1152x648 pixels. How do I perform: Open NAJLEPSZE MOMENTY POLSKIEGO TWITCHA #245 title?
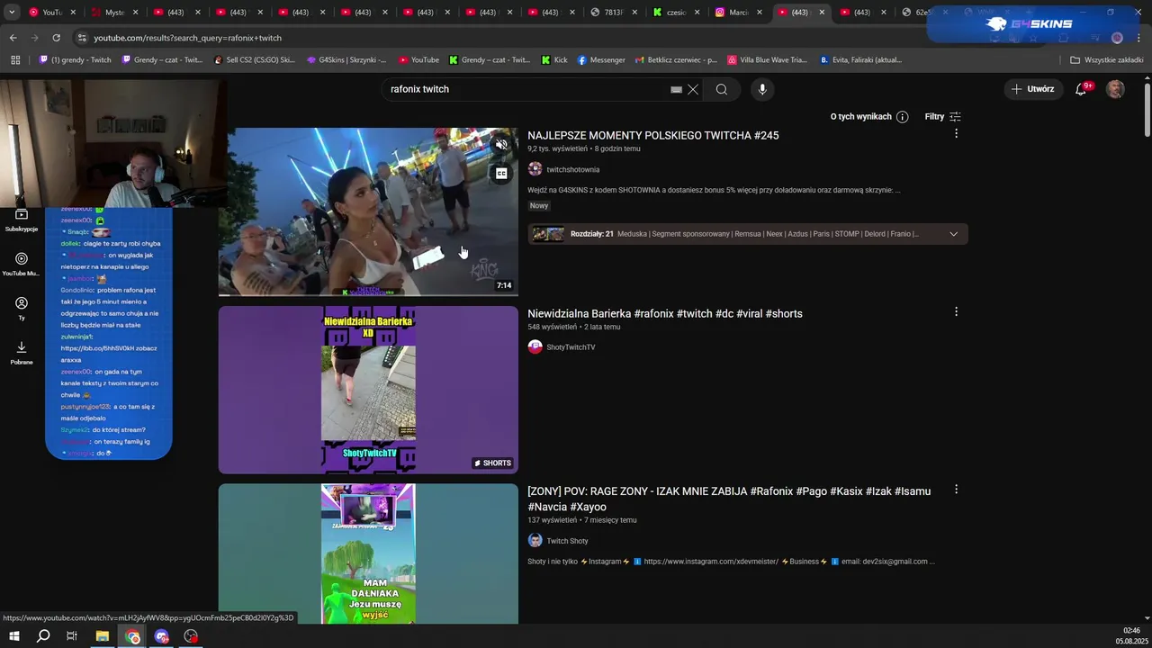(x=653, y=135)
